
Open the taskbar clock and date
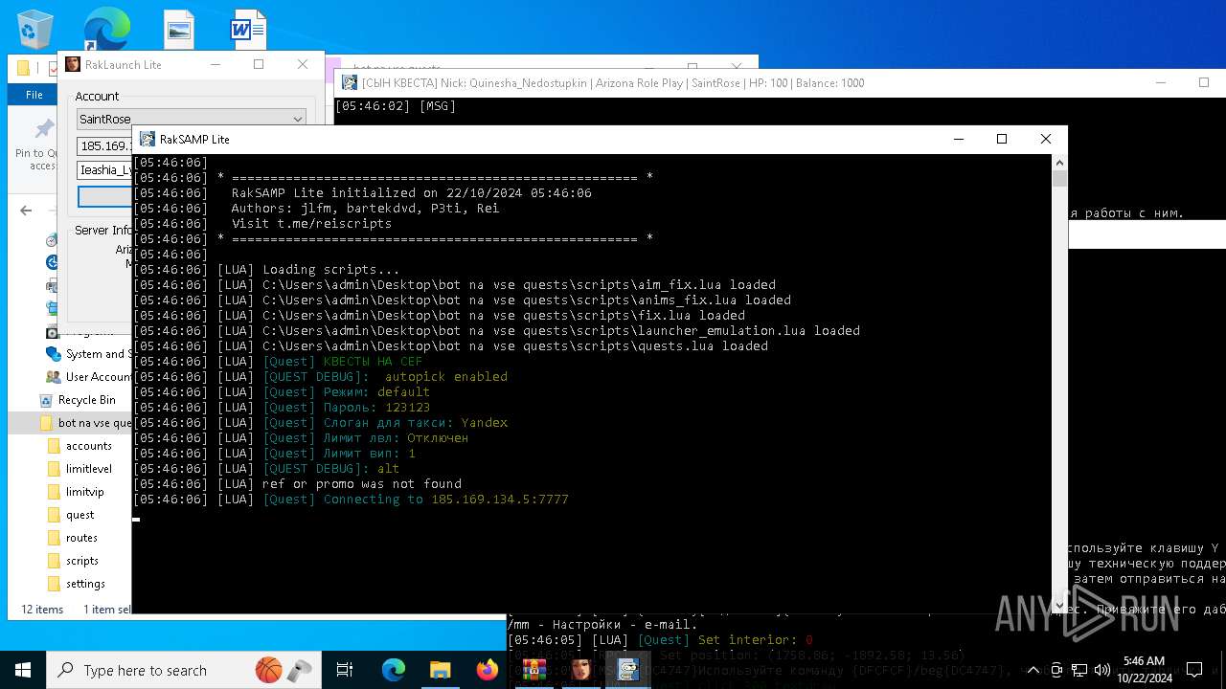(1144, 670)
